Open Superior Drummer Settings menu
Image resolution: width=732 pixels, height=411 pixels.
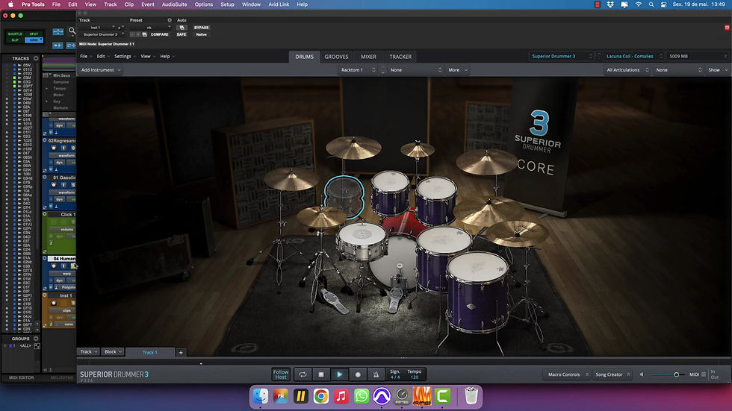(125, 57)
